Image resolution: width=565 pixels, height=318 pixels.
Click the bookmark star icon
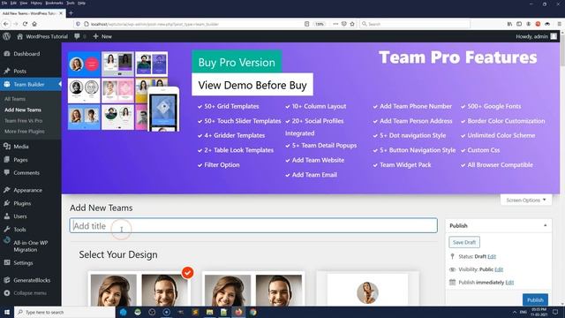352,24
